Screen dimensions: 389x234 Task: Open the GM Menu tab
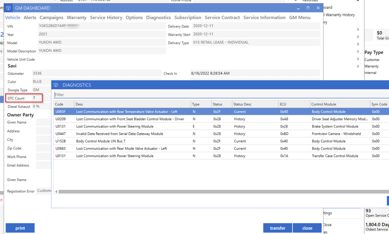300,17
